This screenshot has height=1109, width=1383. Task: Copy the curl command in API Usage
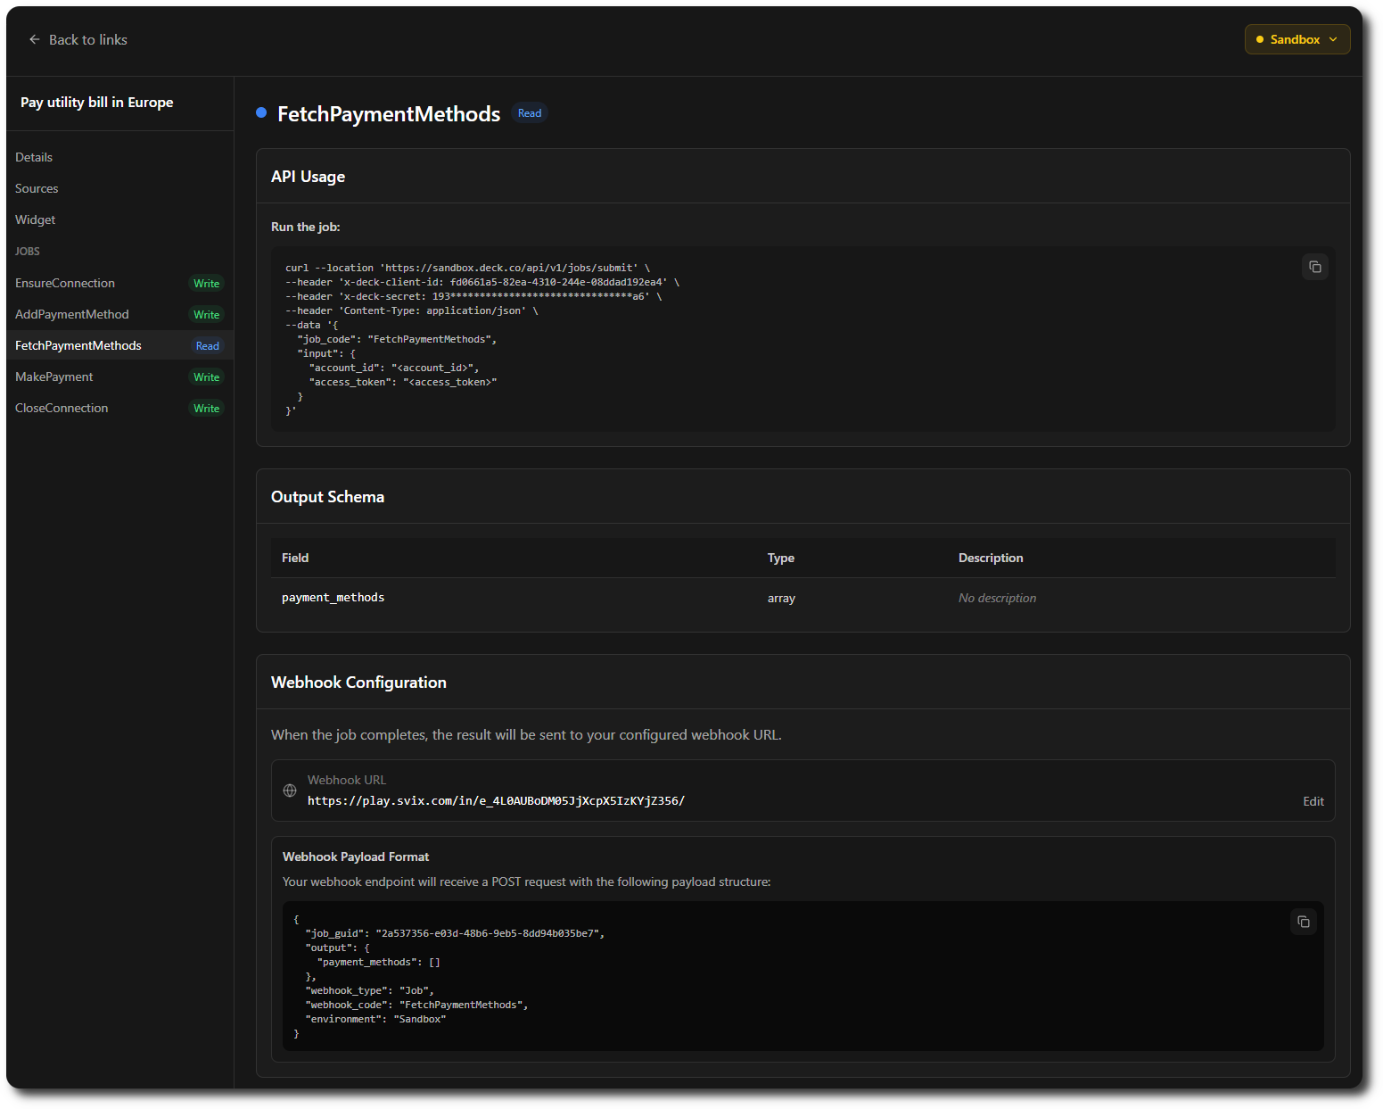(x=1314, y=267)
